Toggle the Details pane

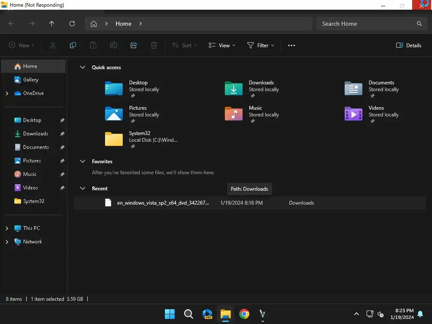(408, 46)
